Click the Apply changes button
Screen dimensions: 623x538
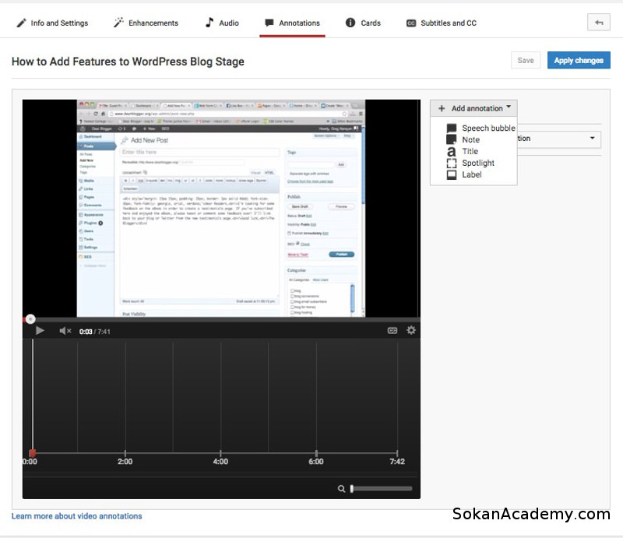coord(579,61)
